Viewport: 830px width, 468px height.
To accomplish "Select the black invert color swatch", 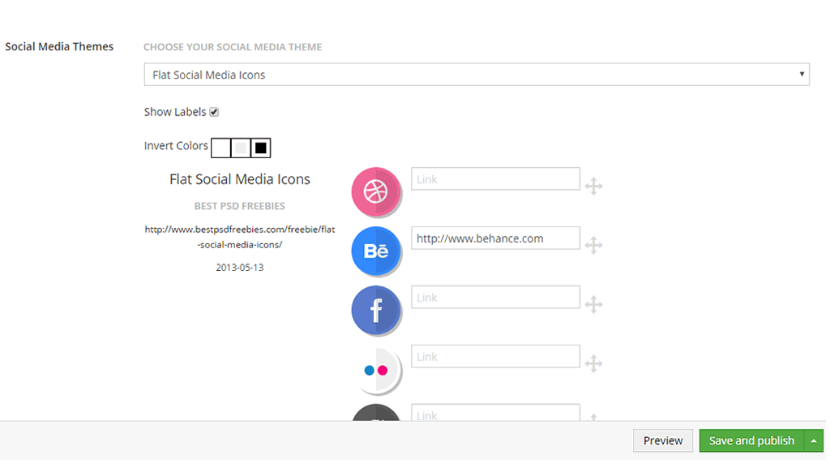I will pyautogui.click(x=261, y=148).
